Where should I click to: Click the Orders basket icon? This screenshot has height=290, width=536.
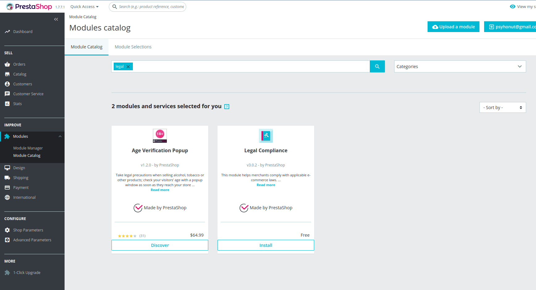pos(7,64)
